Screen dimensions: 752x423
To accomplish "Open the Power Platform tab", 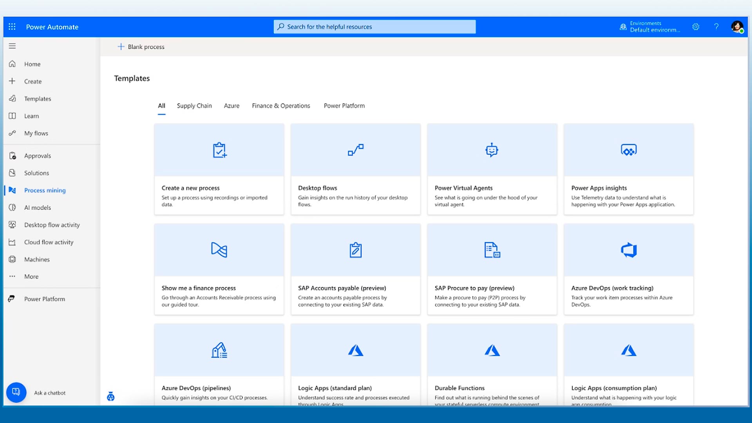I will point(344,106).
